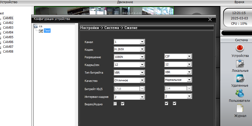Click the Test device icon in tree
Viewport: 252px width, 126px height.
click(x=41, y=31)
